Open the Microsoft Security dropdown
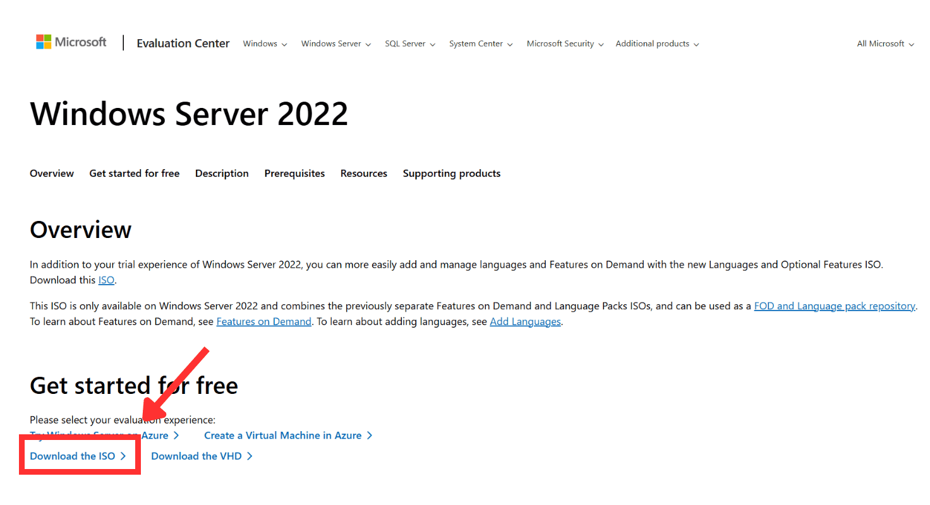The height and width of the screenshot is (505, 930). coord(564,44)
